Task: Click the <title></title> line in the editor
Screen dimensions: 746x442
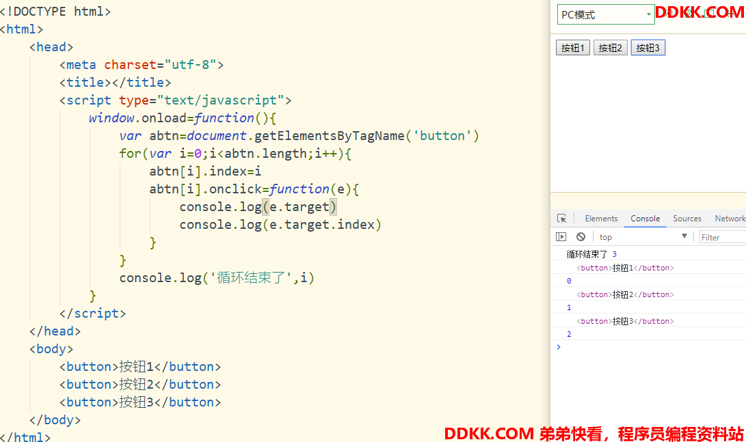Action: 115,82
